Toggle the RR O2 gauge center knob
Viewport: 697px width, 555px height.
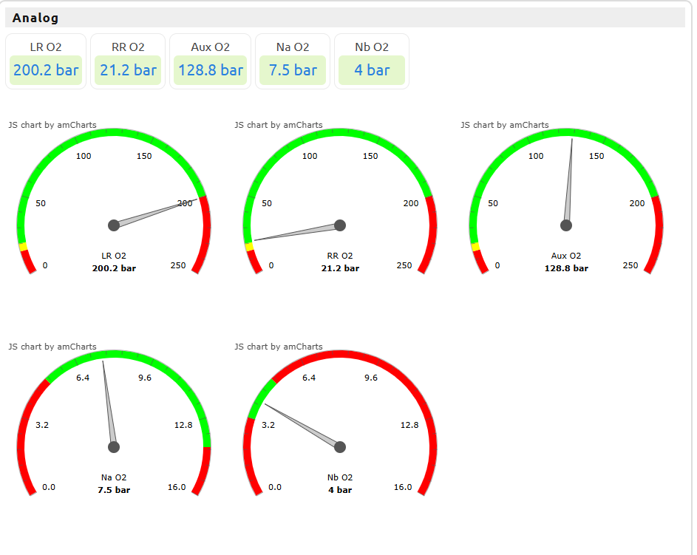click(339, 225)
